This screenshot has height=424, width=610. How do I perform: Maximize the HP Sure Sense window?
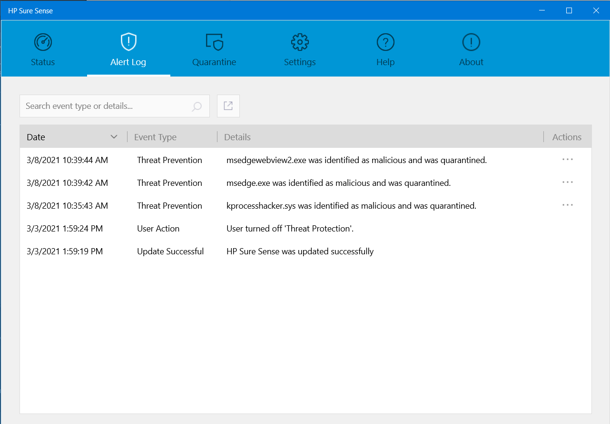tap(569, 10)
